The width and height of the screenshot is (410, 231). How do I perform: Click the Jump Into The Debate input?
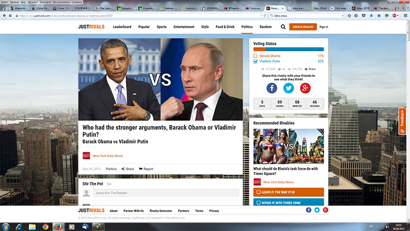coord(166,193)
